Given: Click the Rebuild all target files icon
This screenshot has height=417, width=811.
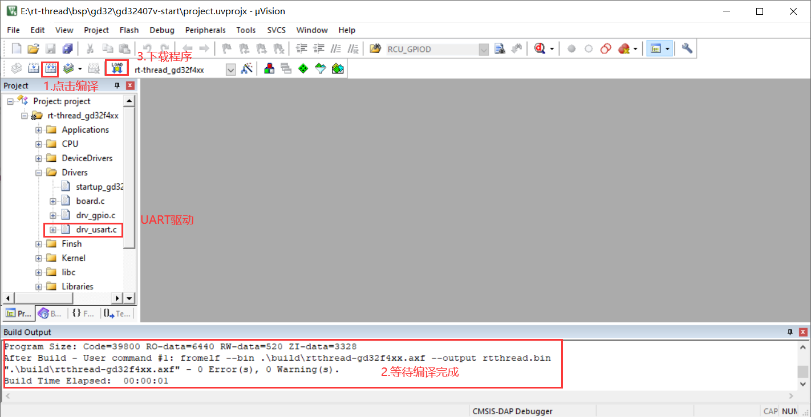Looking at the screenshot, I should pos(51,69).
